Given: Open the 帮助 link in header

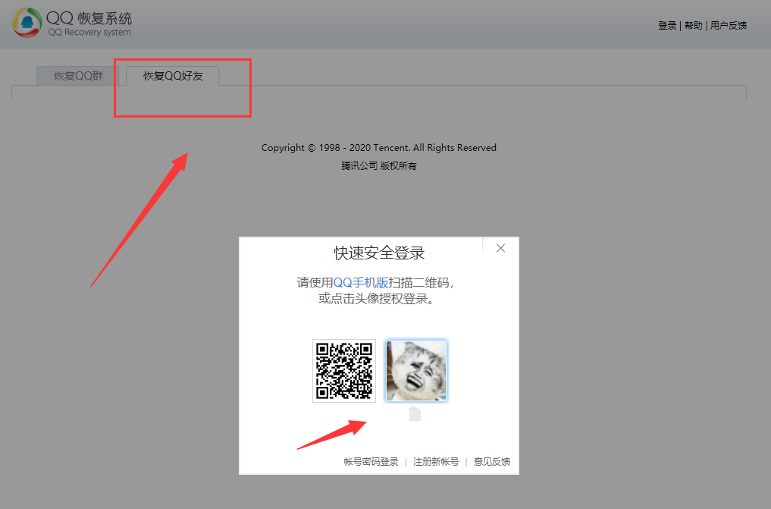Looking at the screenshot, I should tap(694, 26).
